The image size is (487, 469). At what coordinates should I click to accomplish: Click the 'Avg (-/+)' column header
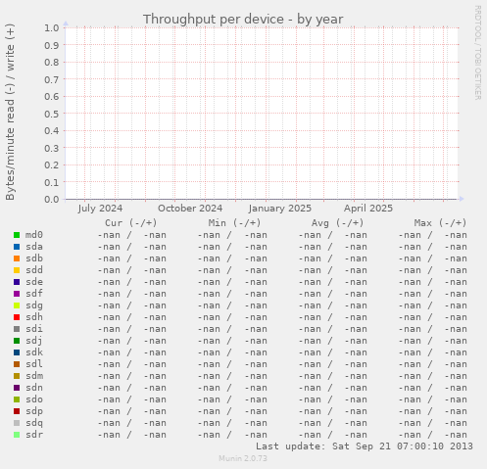(337, 223)
